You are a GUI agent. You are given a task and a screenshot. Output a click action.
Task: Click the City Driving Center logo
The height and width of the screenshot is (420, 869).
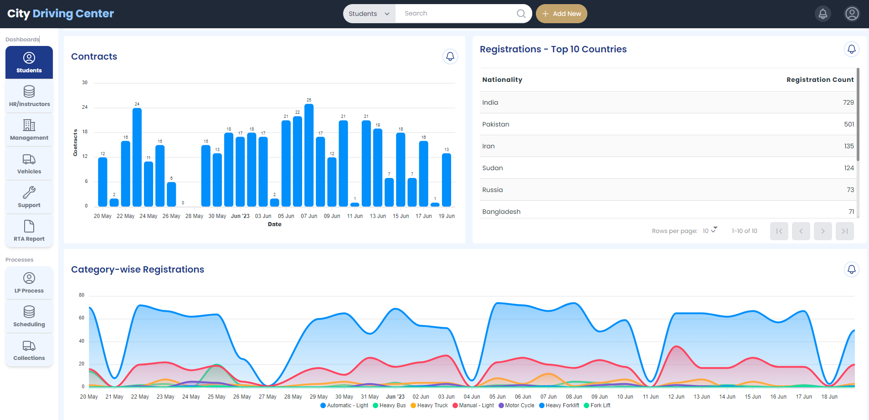click(61, 14)
